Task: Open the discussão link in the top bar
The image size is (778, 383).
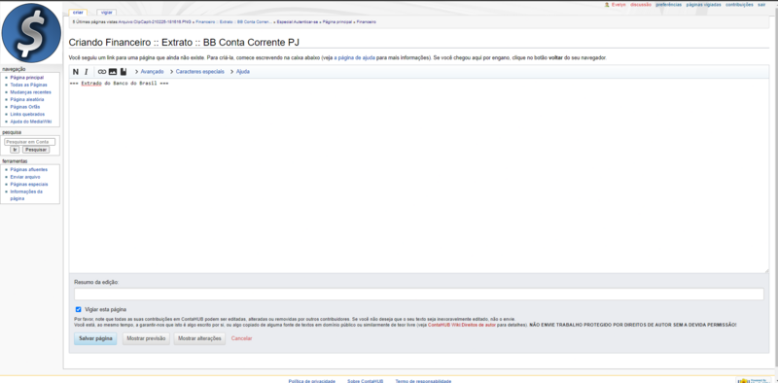Action: click(x=641, y=5)
